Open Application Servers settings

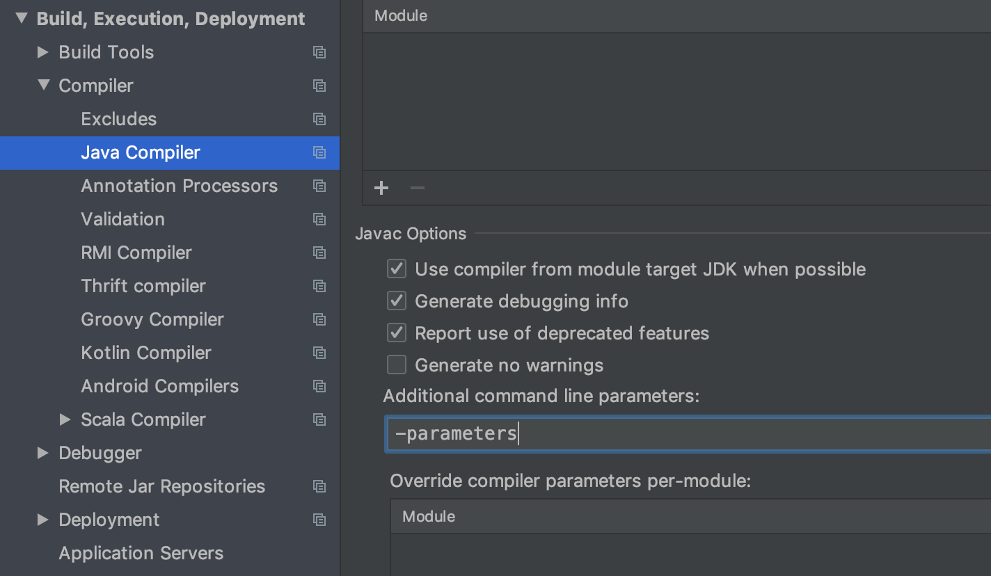(x=141, y=553)
